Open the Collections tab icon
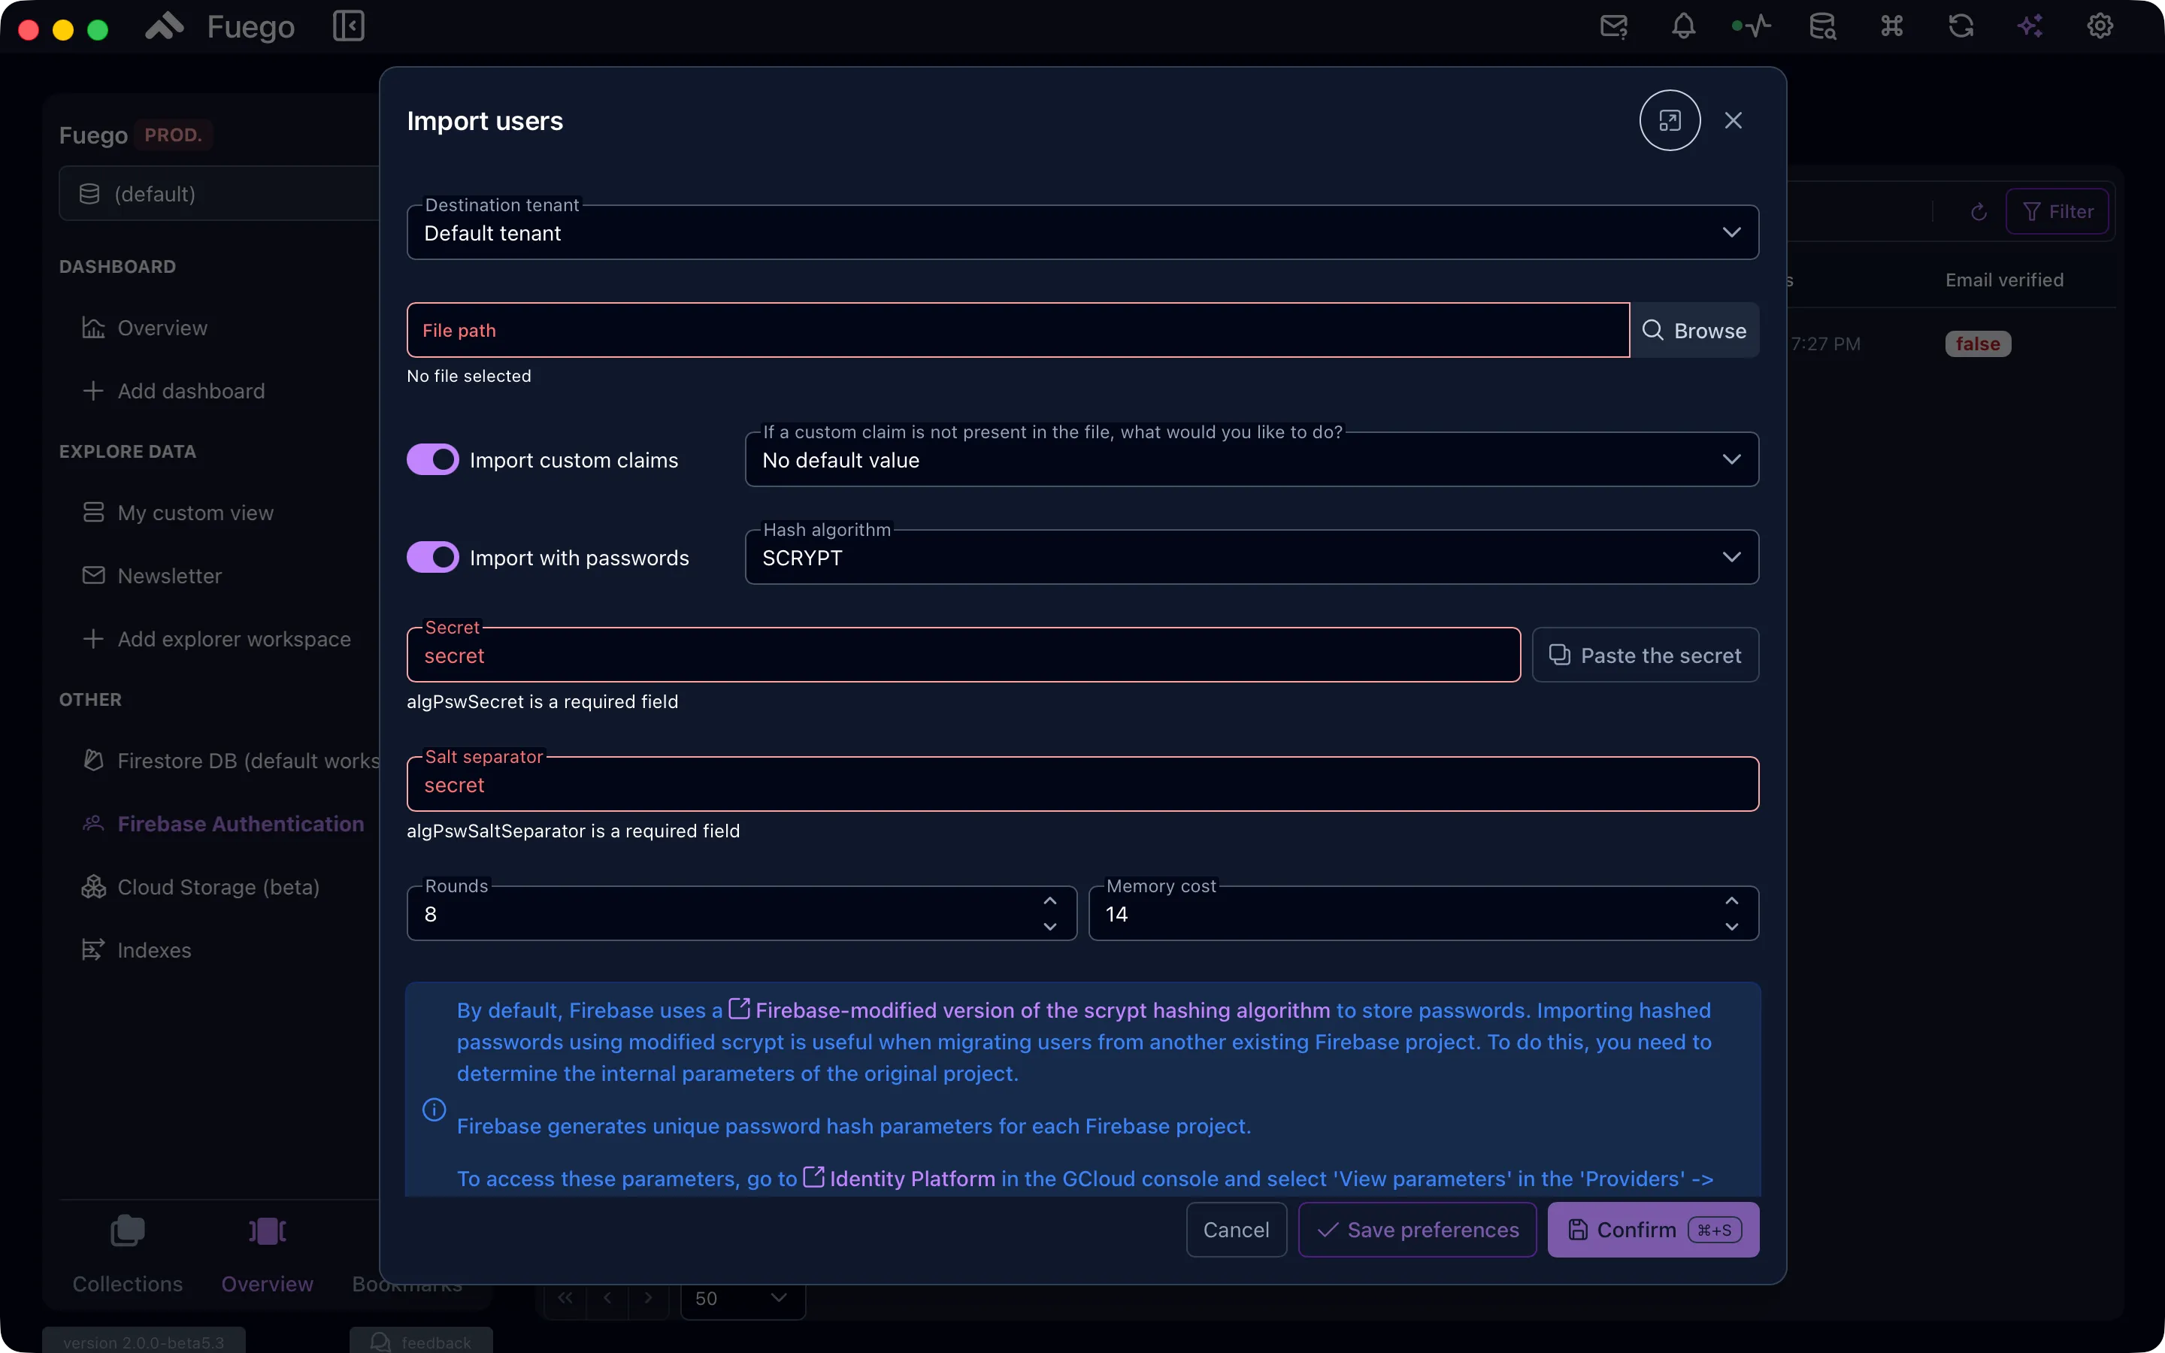Image resolution: width=2165 pixels, height=1353 pixels. pyautogui.click(x=127, y=1230)
